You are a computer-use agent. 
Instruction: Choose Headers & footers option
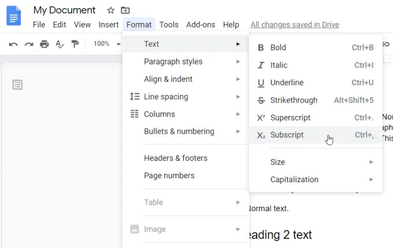[176, 158]
